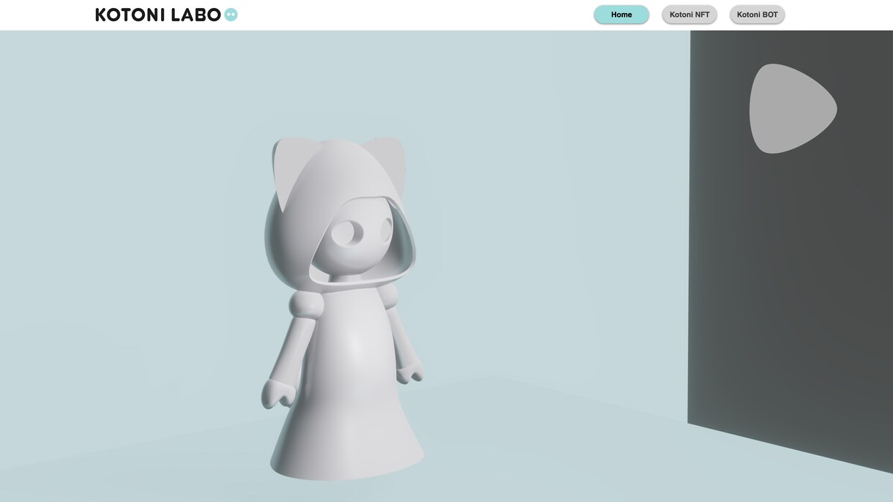Click the hooded cat-ear 3D character
The height and width of the screenshot is (502, 893).
click(x=343, y=308)
